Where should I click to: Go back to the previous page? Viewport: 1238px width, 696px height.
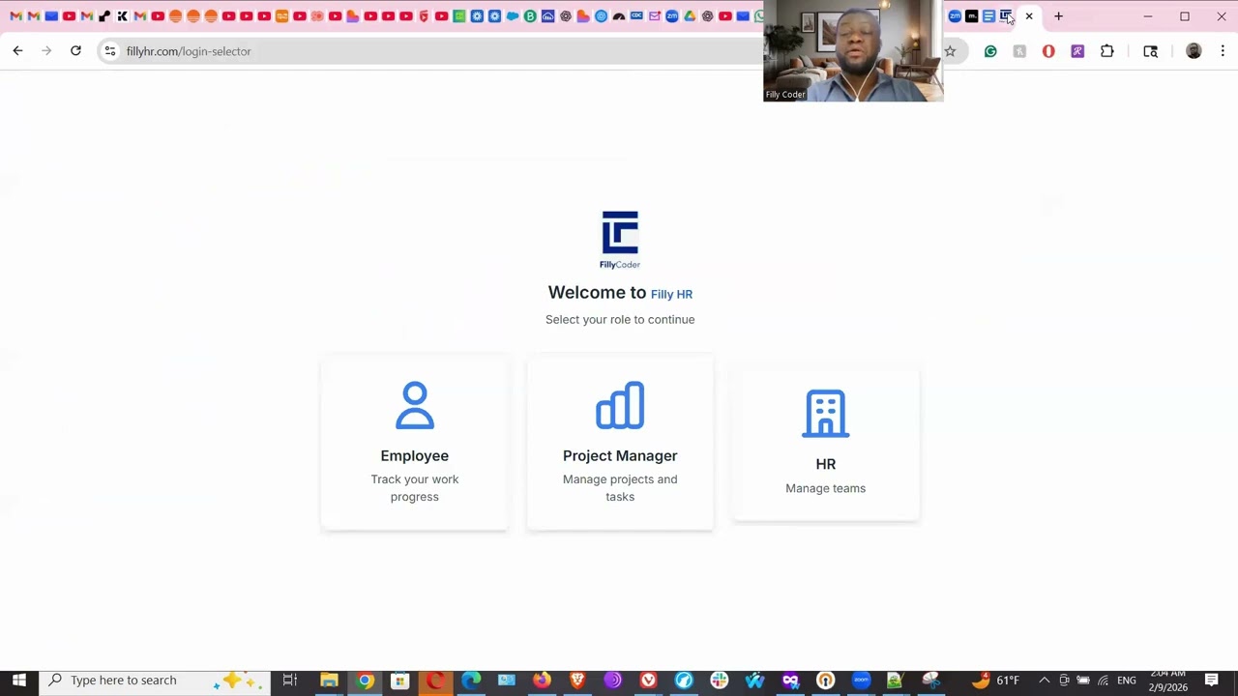pos(17,51)
